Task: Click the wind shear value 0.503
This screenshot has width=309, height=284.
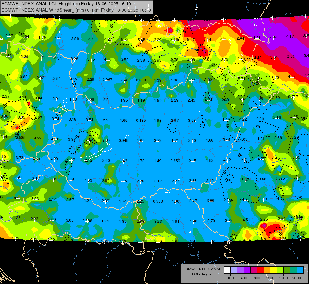Action: click(x=158, y=201)
